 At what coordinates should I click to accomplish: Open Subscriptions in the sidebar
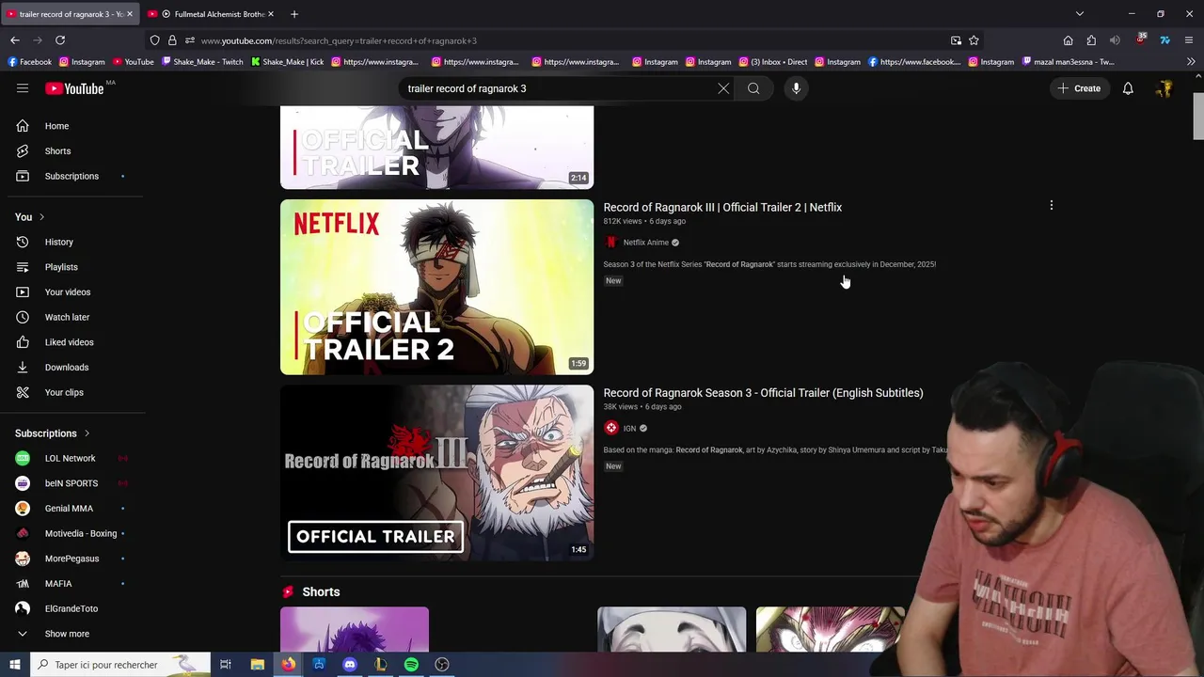tap(73, 176)
